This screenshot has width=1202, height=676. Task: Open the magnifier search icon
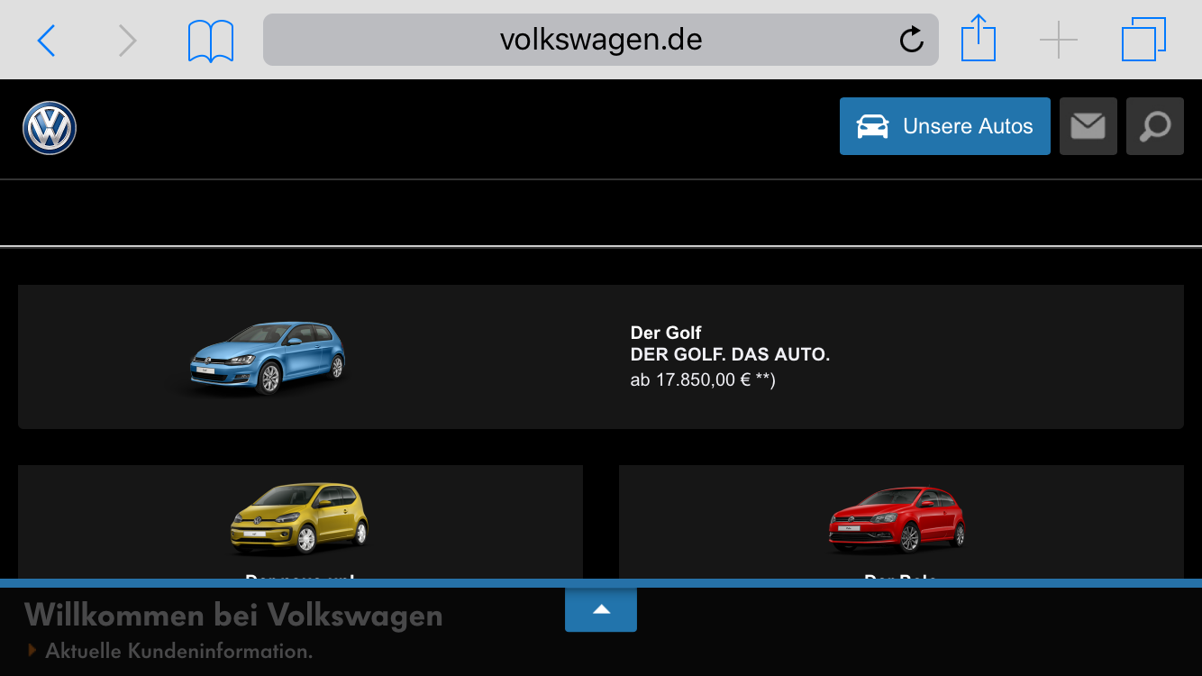pyautogui.click(x=1155, y=126)
